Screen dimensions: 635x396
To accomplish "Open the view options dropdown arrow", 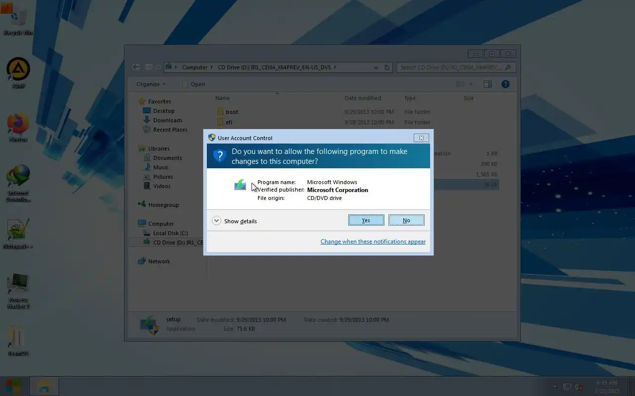I will (471, 84).
